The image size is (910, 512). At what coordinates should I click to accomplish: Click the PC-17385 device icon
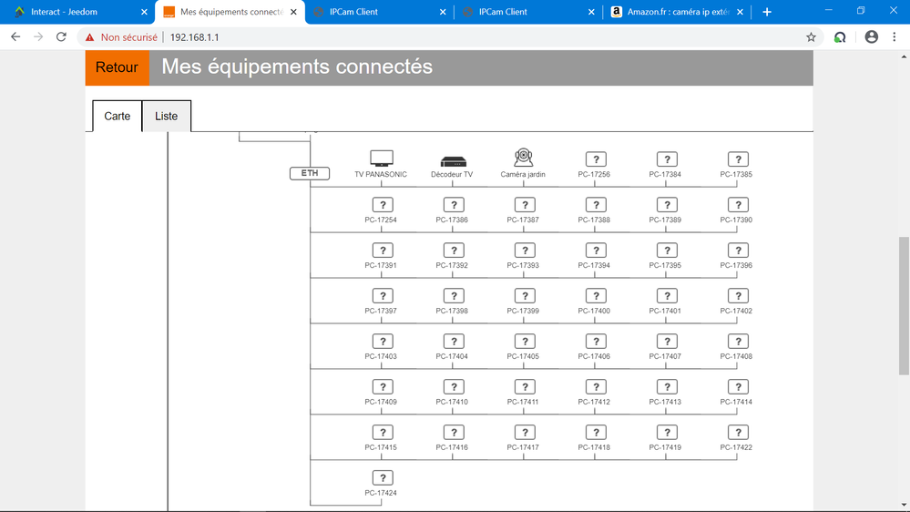tap(738, 159)
